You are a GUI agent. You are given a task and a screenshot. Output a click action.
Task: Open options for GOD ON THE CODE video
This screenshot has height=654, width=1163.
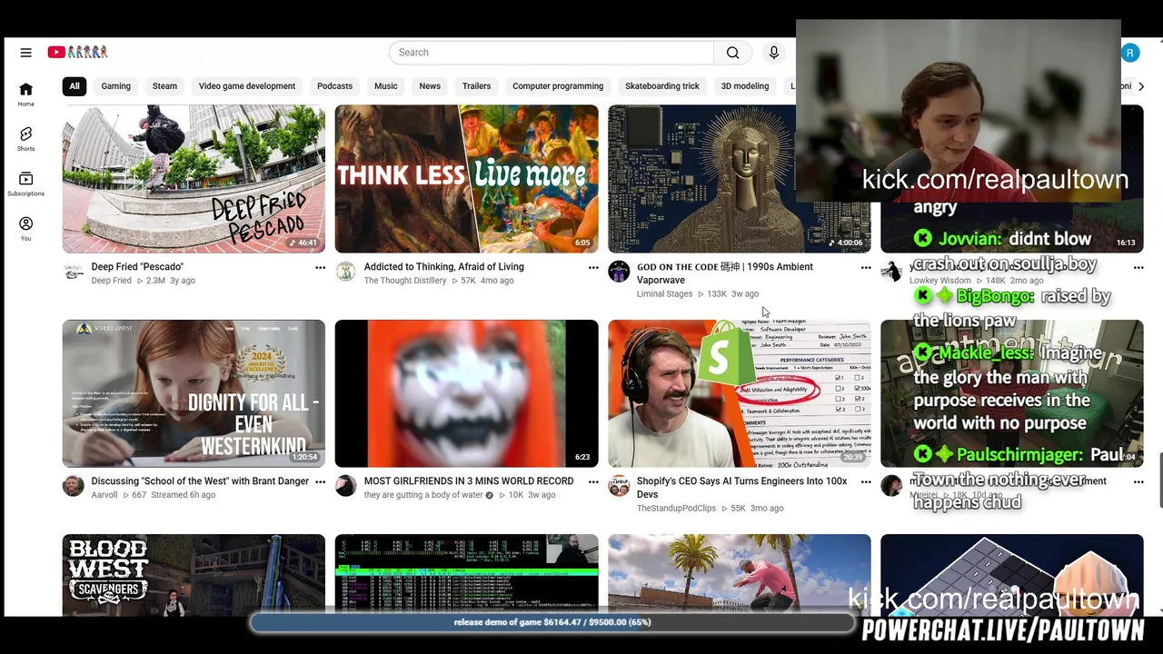(x=866, y=267)
